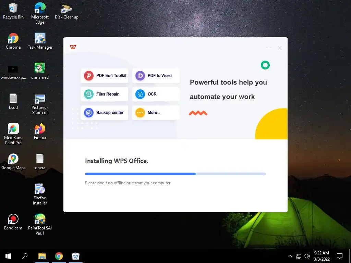The width and height of the screenshot is (351, 263).
Task: Select the Microsoft Edge desktop icon
Action: point(40,13)
